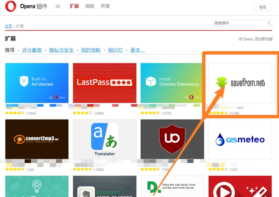The image size is (279, 197).
Task: Open the 评分最高 category link
Action: [x=32, y=50]
